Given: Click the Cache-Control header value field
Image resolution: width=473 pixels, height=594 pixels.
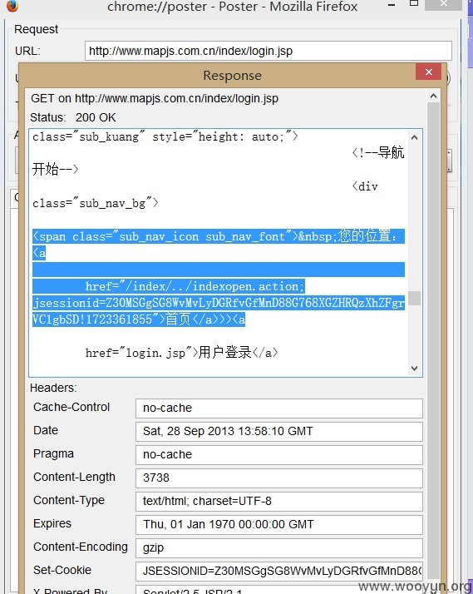Looking at the screenshot, I should click(278, 408).
